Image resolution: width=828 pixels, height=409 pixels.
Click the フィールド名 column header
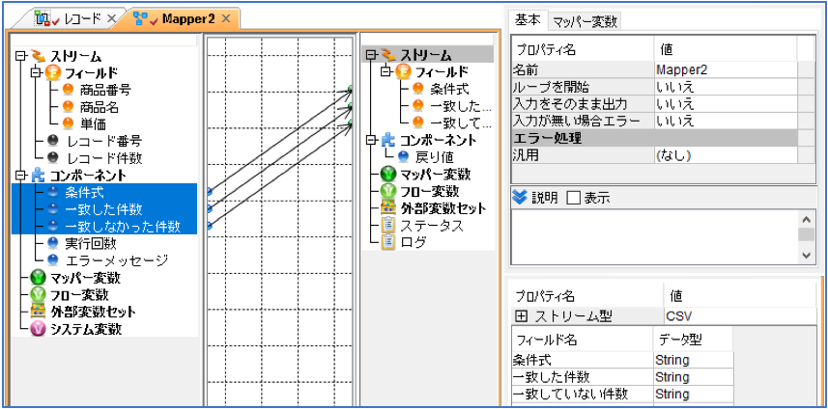click(583, 340)
